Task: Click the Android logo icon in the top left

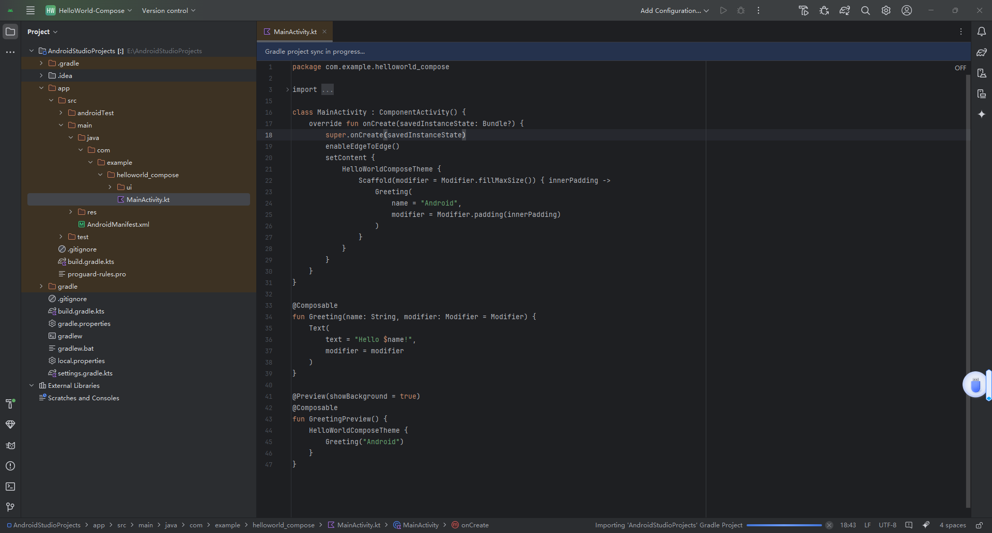Action: (10, 10)
